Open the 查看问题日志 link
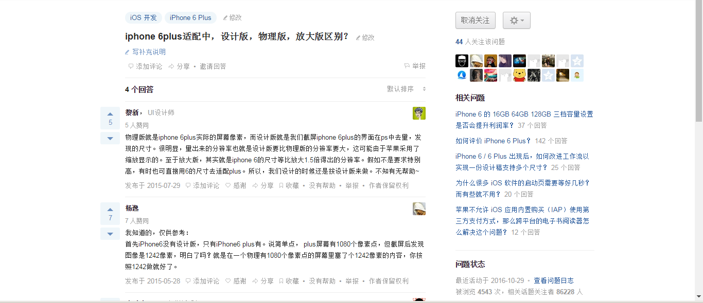 554,280
